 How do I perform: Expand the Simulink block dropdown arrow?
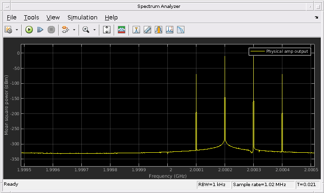point(74,30)
